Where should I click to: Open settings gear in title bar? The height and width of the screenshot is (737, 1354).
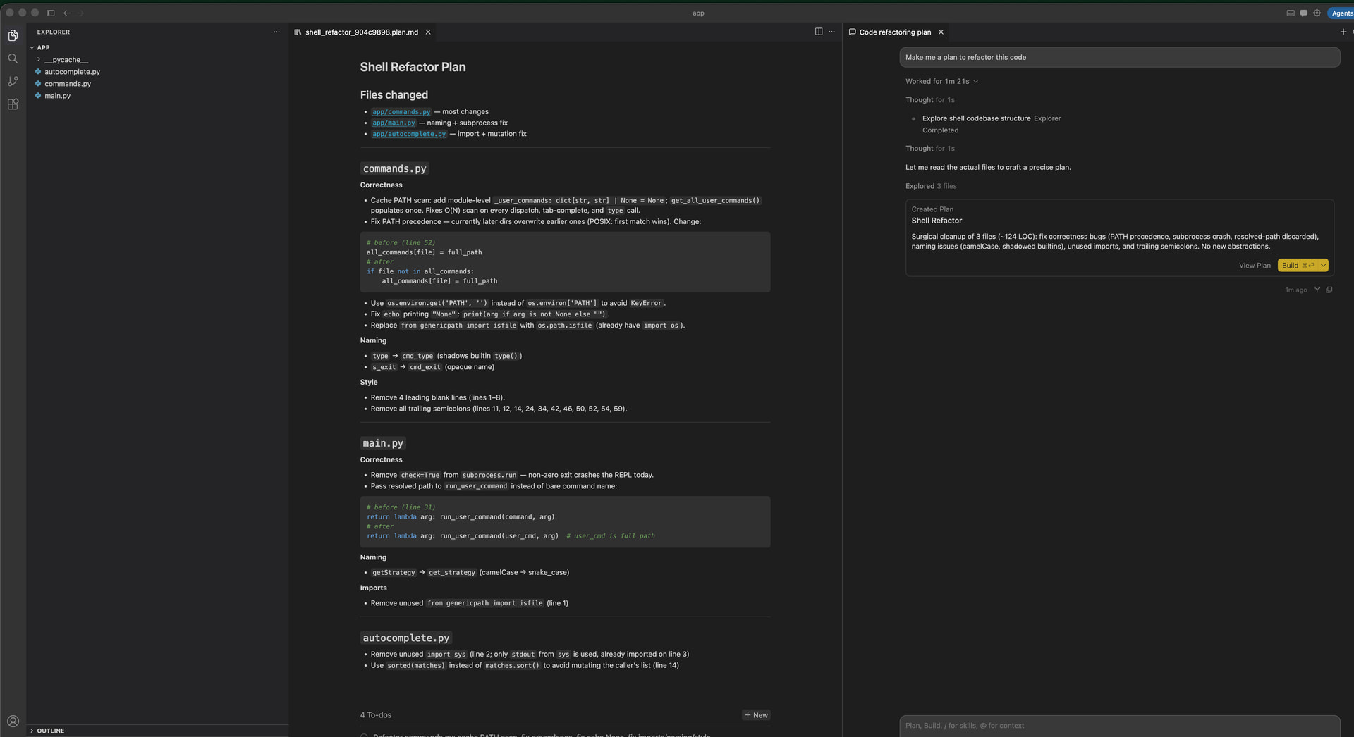click(1317, 13)
